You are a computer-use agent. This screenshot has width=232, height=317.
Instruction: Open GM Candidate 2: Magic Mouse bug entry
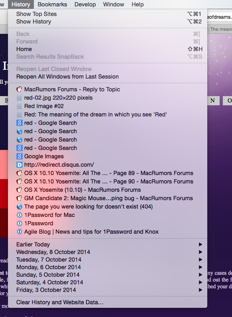[x=108, y=198]
